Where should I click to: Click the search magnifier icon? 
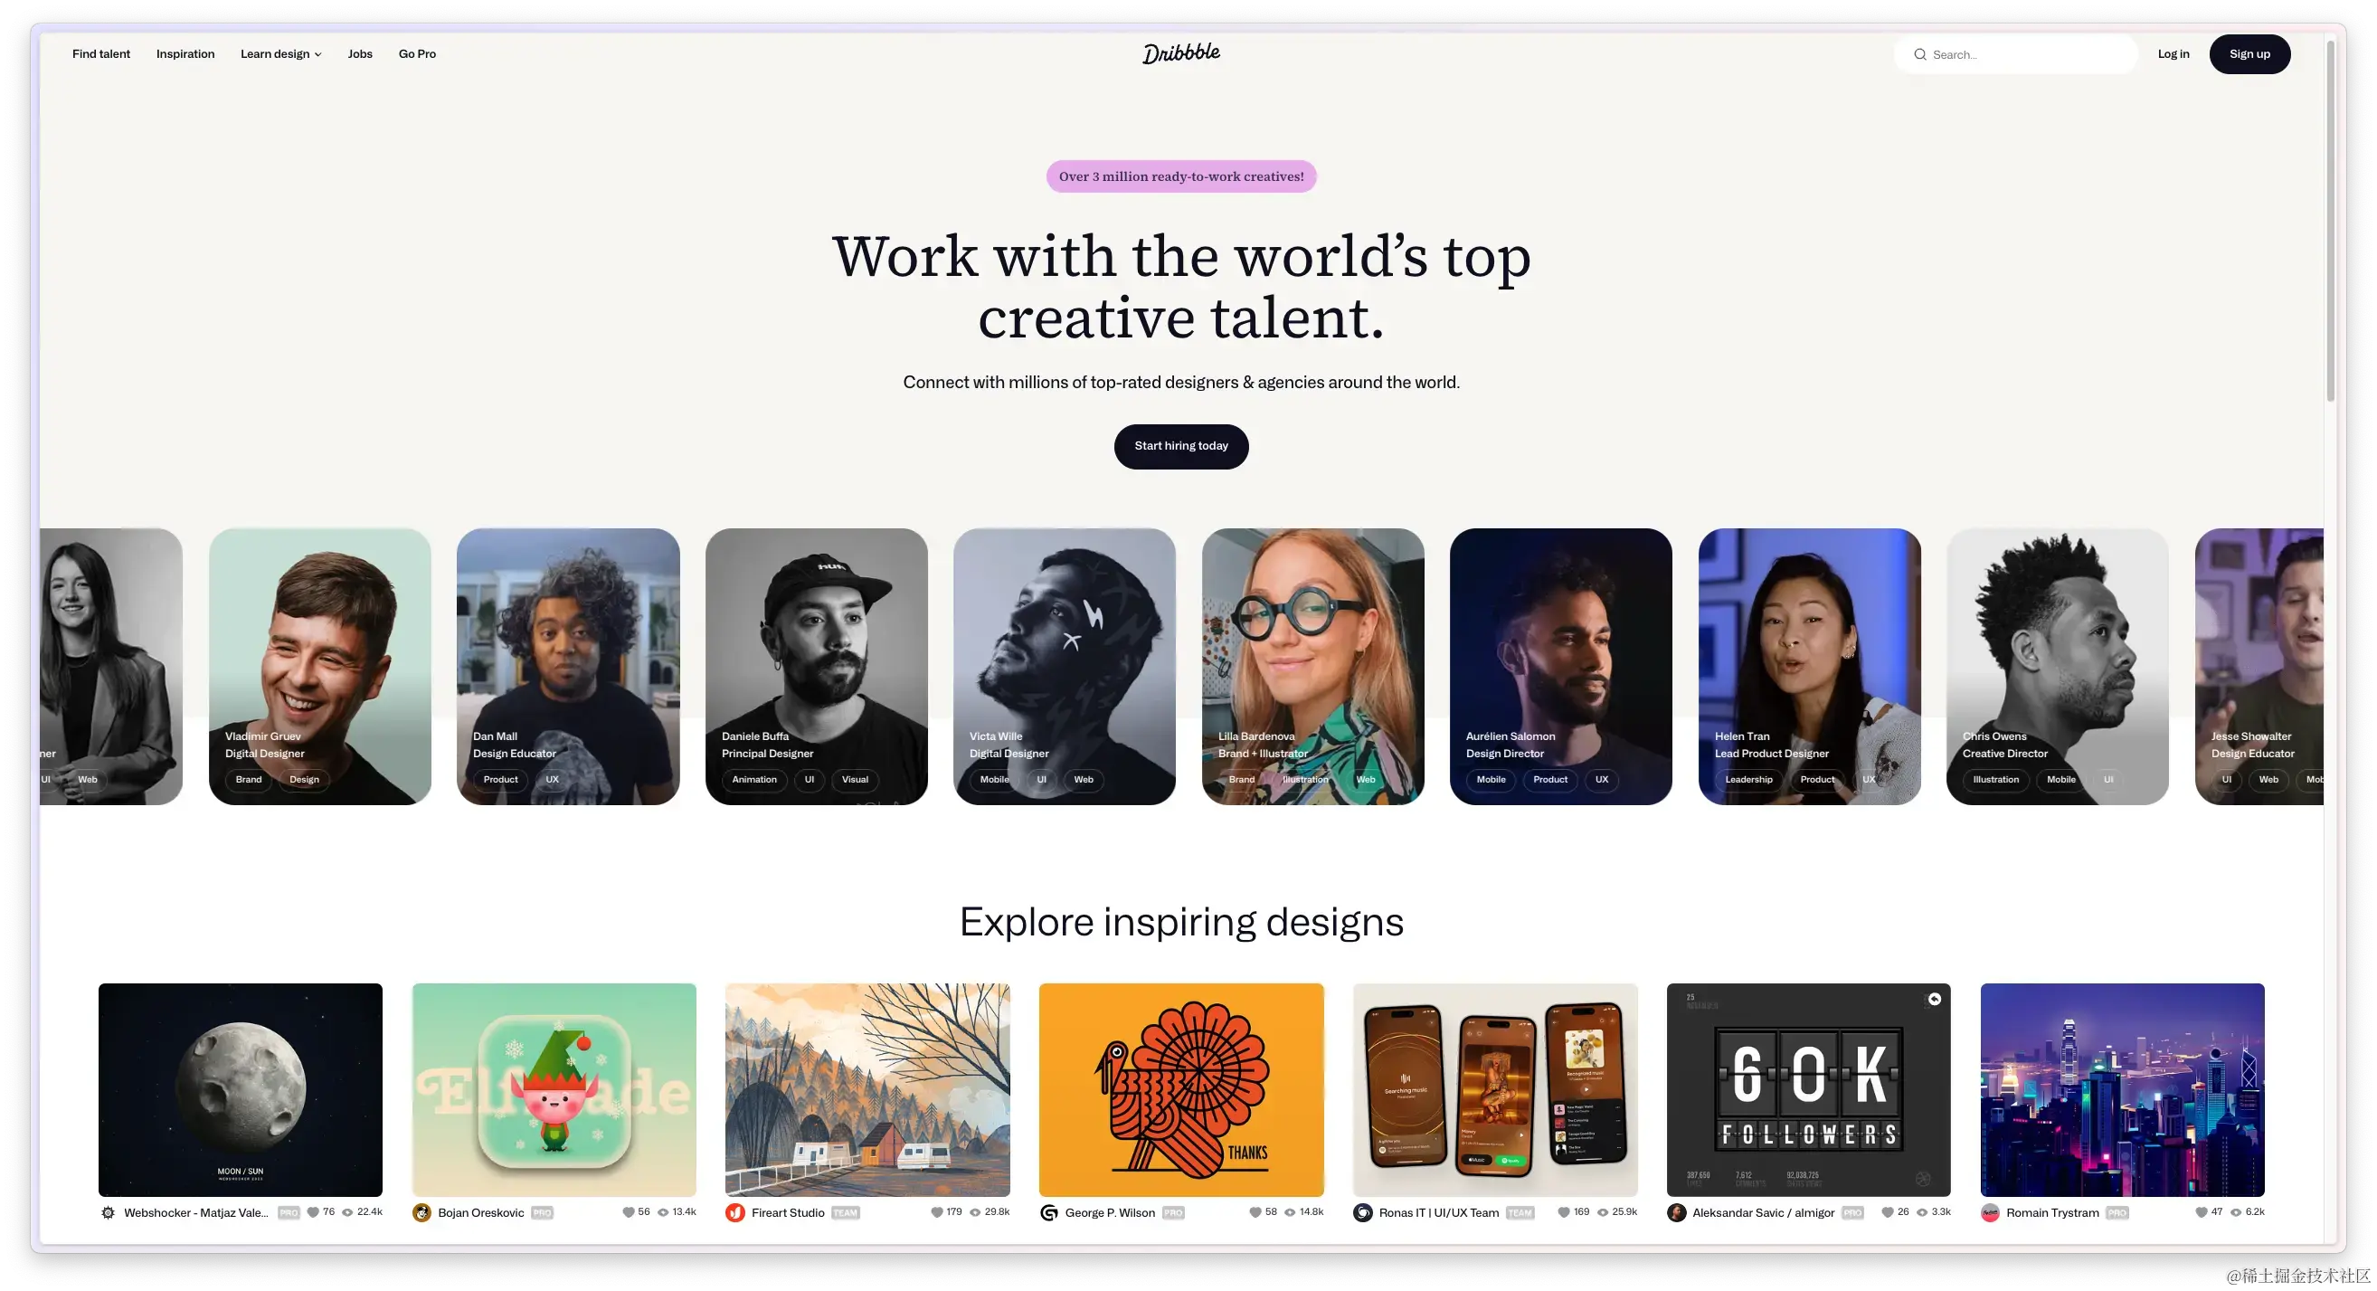pyautogui.click(x=1919, y=54)
